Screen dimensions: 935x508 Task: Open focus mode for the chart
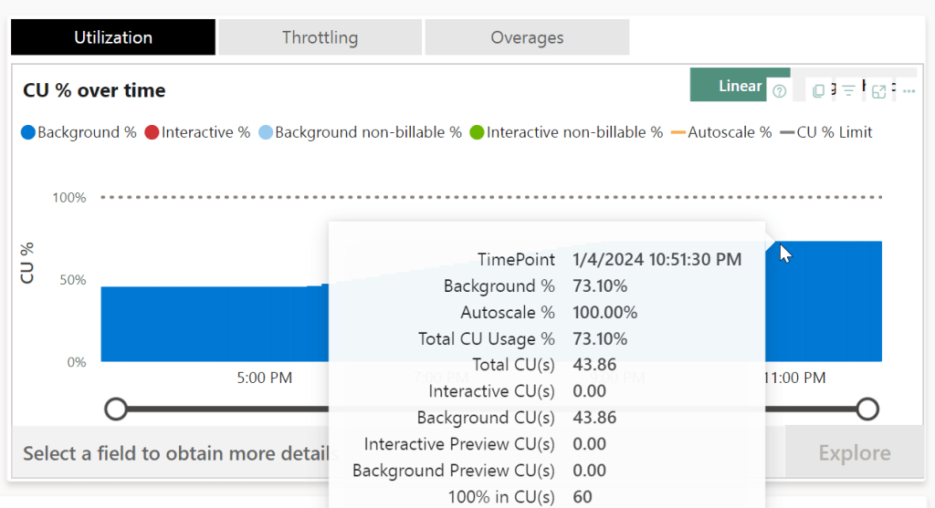click(878, 91)
